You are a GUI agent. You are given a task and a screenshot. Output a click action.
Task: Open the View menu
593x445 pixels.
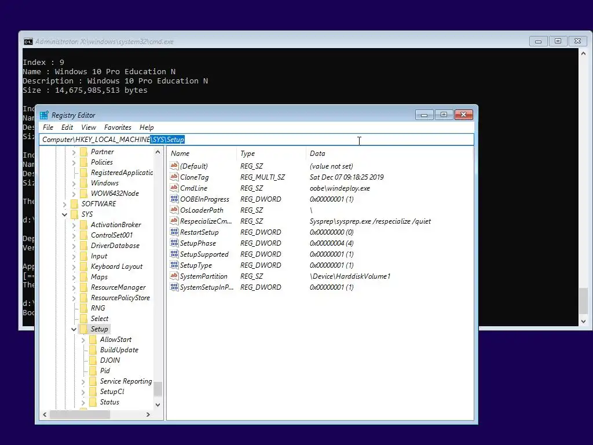point(89,127)
